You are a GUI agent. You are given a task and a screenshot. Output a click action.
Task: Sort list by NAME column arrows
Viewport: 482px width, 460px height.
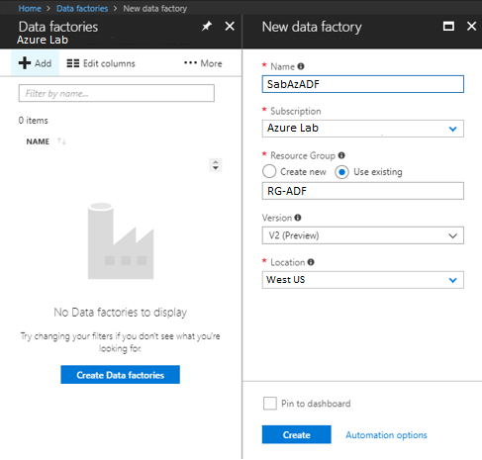pos(61,141)
